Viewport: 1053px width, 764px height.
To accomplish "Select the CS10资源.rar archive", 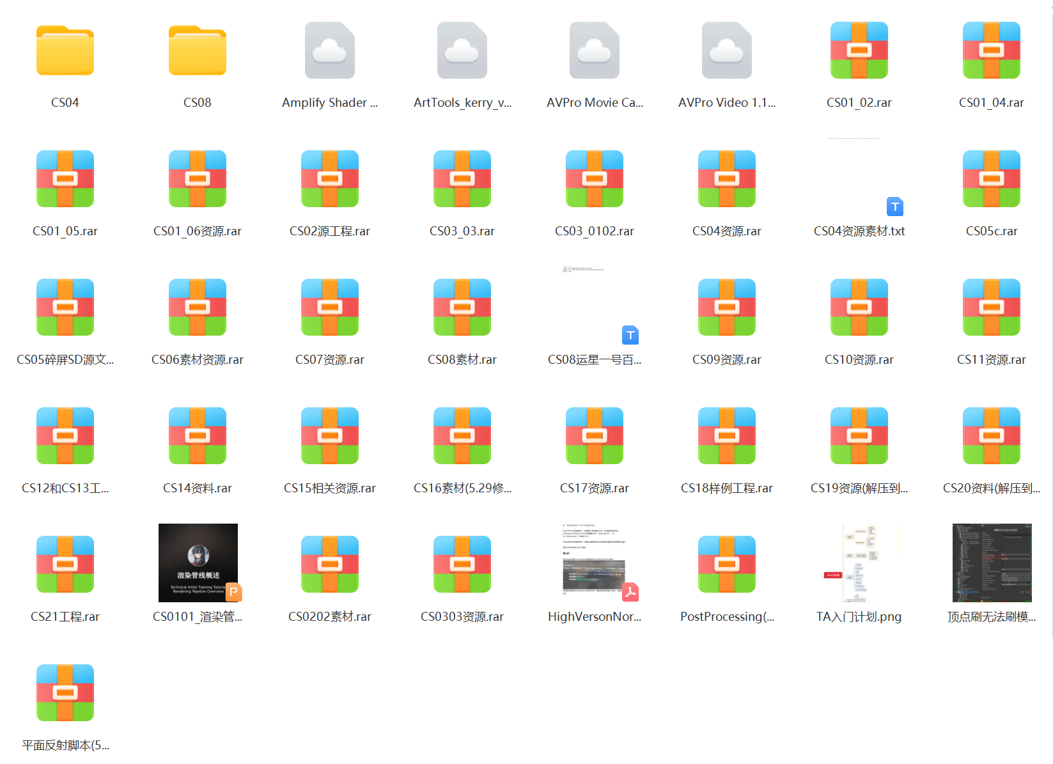I will coord(859,308).
